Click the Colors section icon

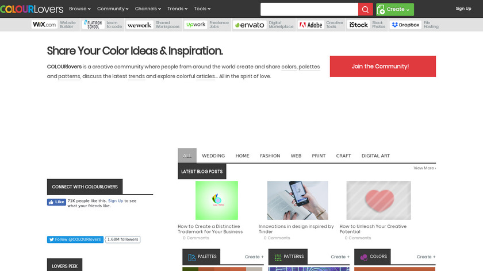[364, 257]
